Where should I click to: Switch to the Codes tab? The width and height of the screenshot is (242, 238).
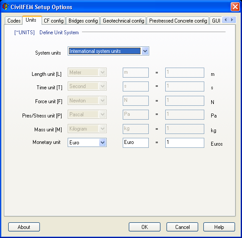coord(13,21)
